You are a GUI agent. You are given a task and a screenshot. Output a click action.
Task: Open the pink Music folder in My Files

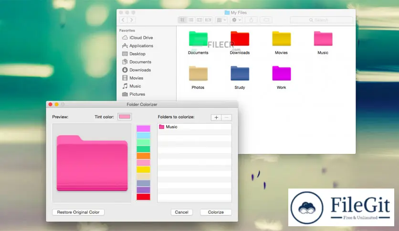[x=323, y=39]
